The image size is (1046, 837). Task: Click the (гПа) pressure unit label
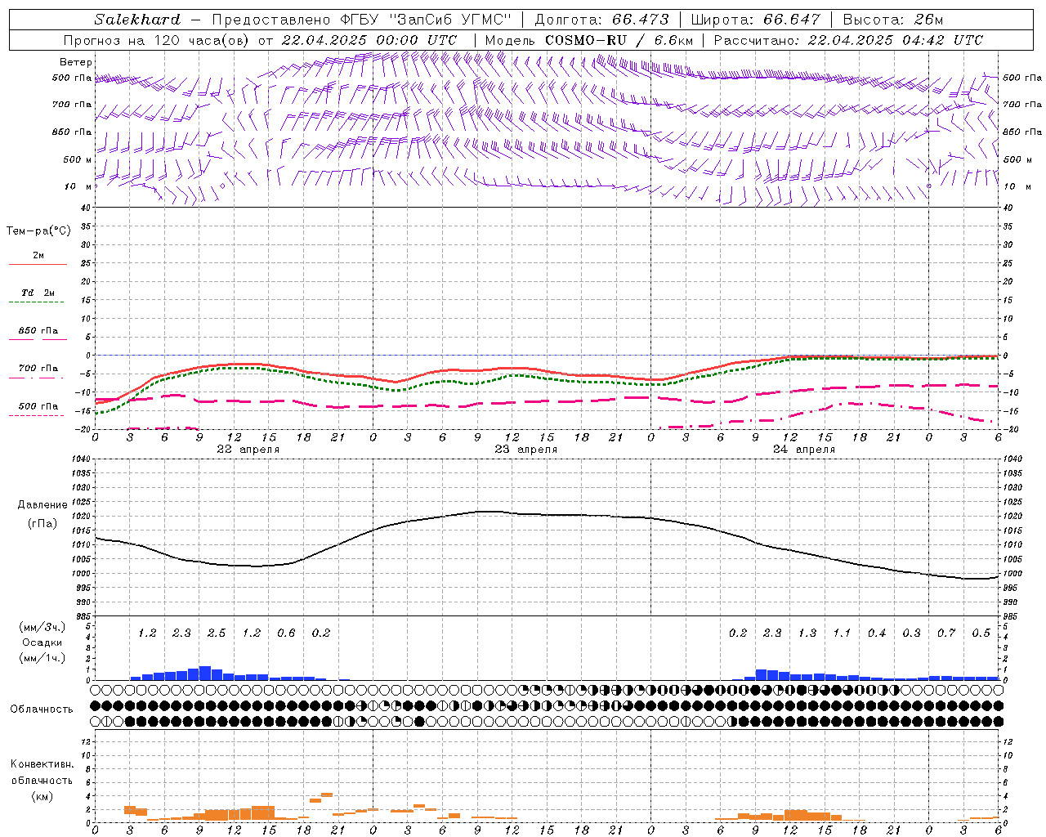pos(42,524)
